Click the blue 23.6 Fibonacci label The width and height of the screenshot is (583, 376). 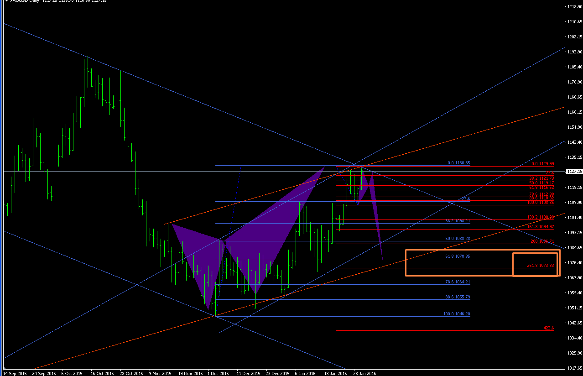[x=465, y=199]
